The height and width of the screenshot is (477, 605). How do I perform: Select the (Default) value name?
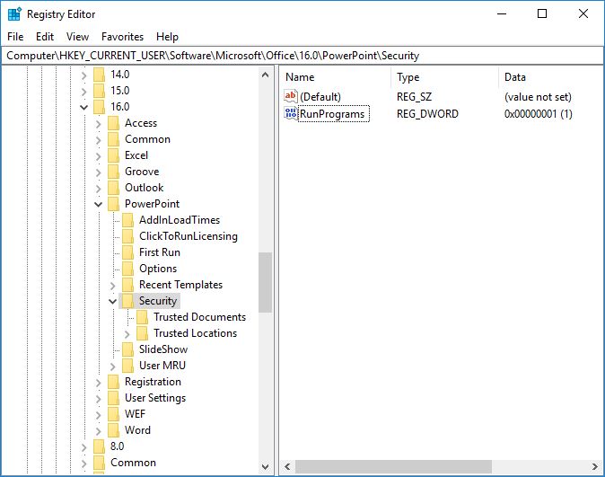tap(320, 97)
